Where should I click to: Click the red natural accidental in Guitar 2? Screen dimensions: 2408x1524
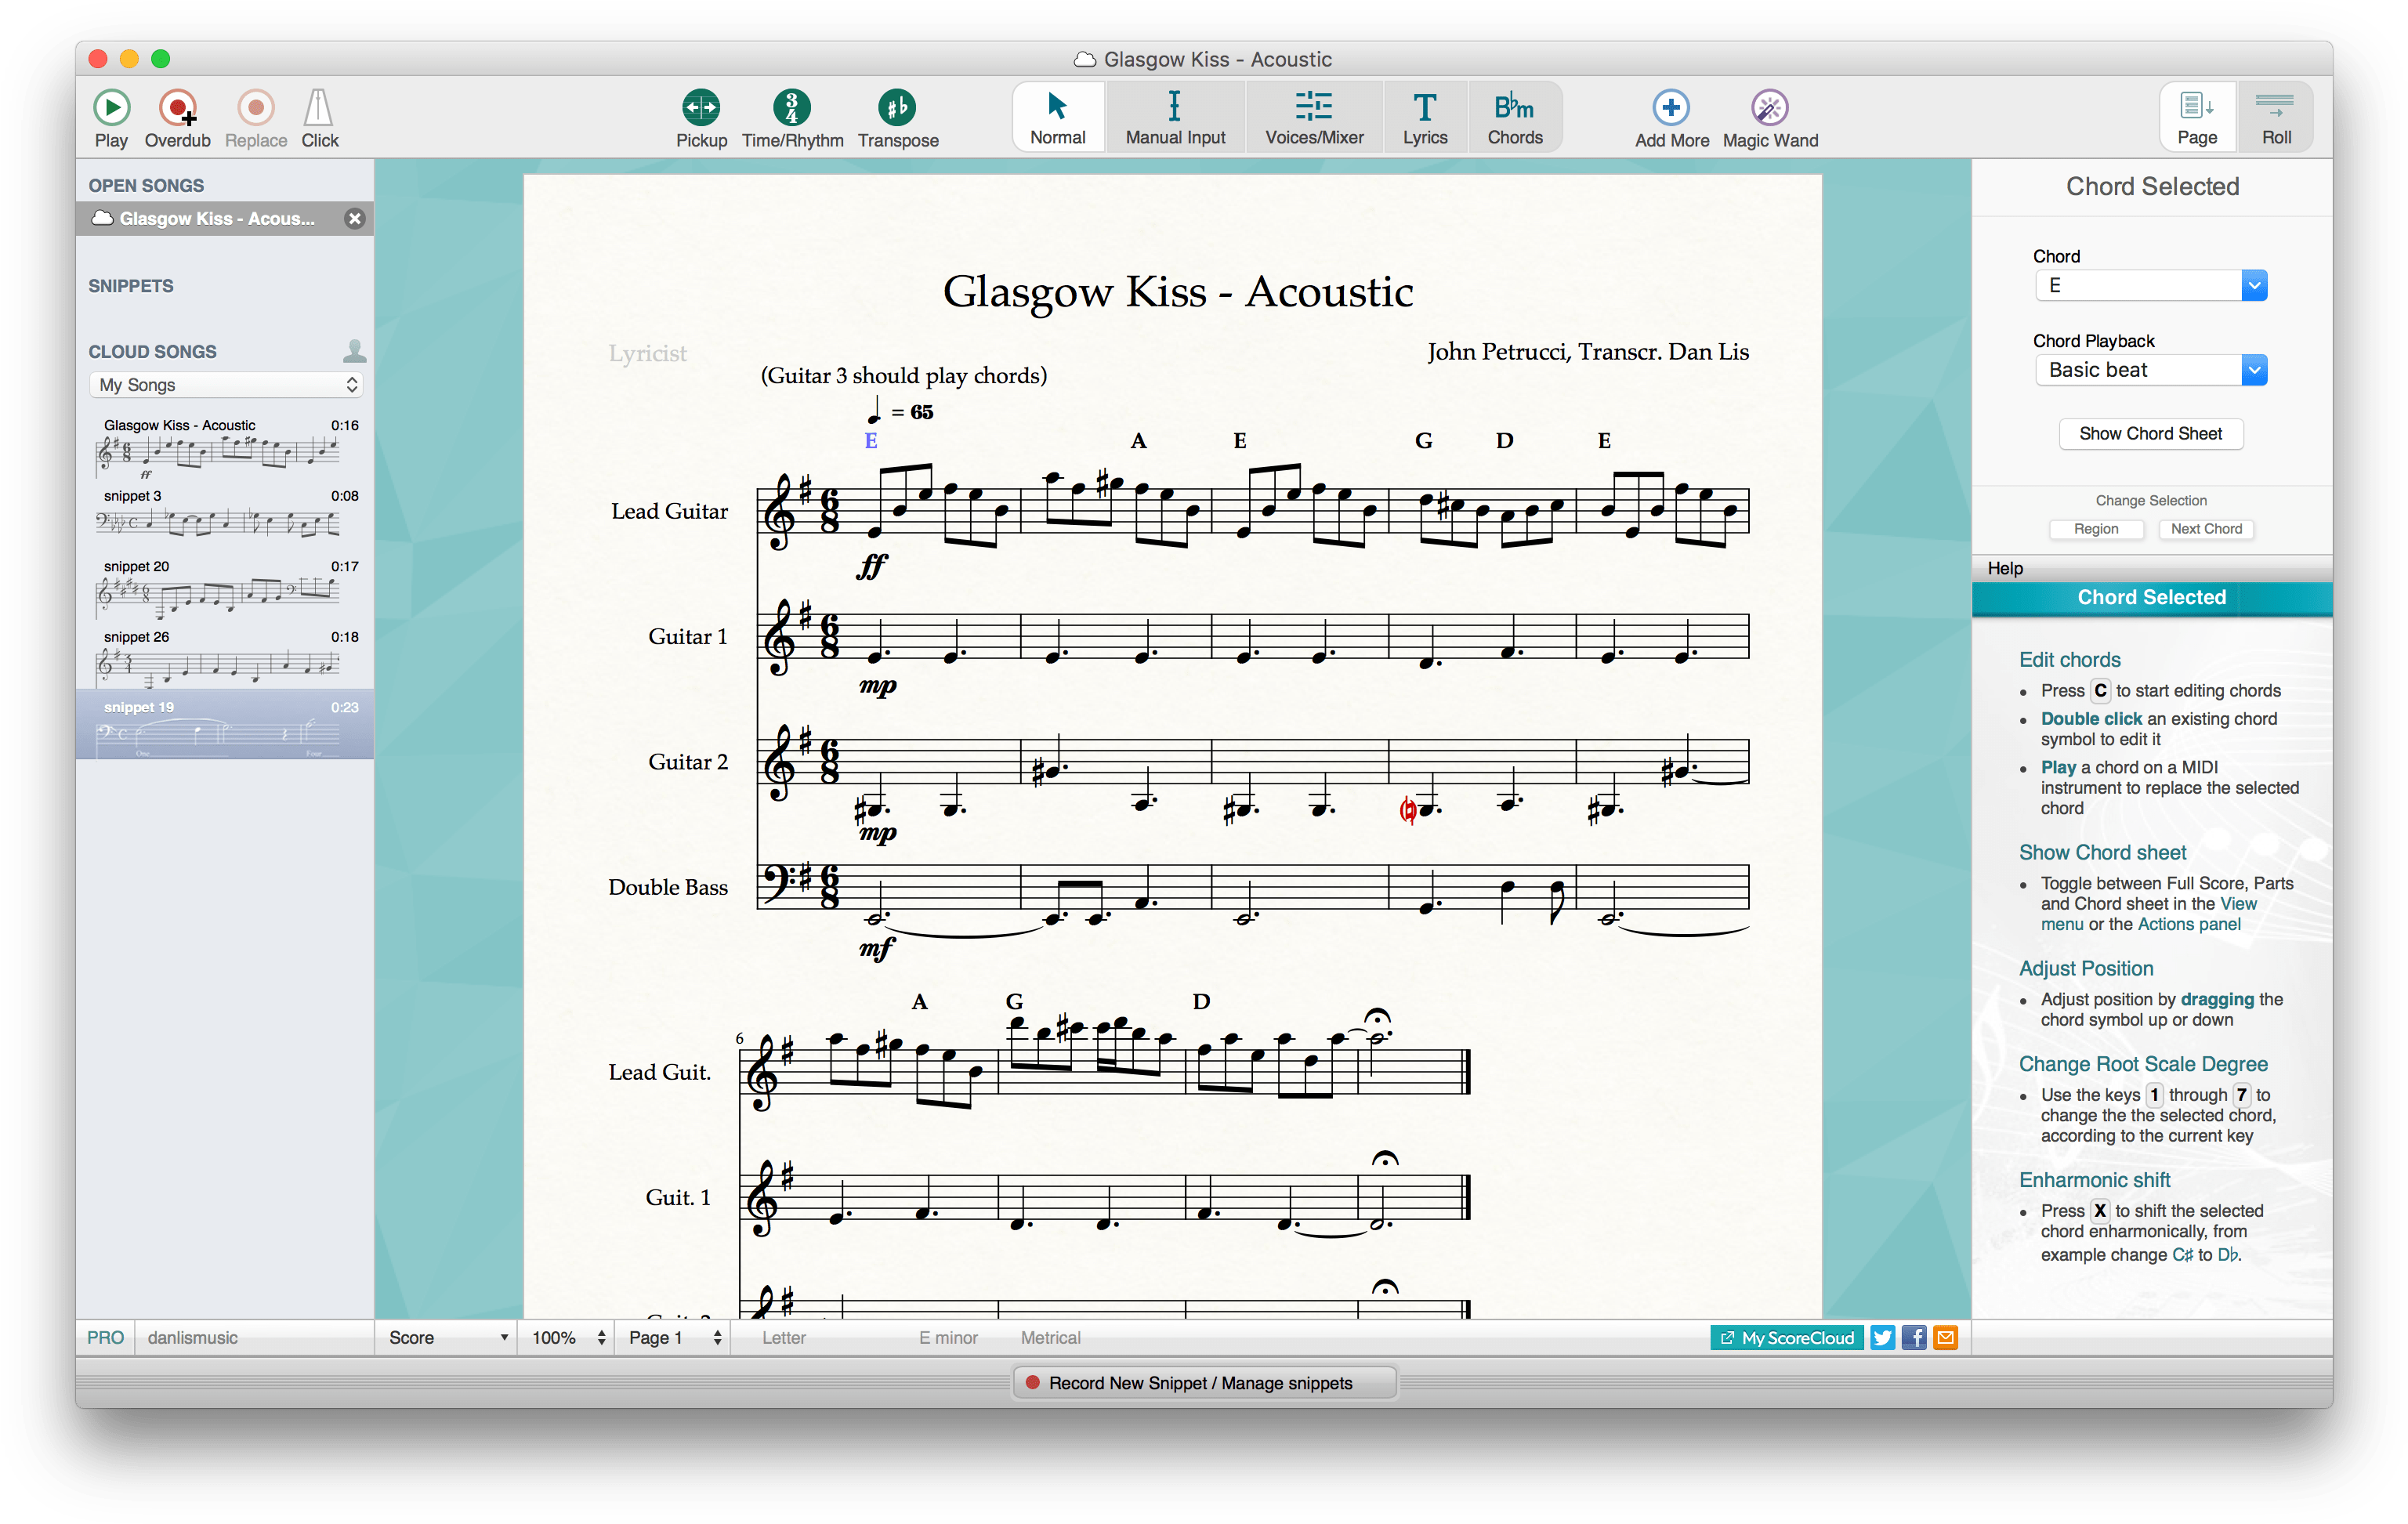(x=1407, y=809)
